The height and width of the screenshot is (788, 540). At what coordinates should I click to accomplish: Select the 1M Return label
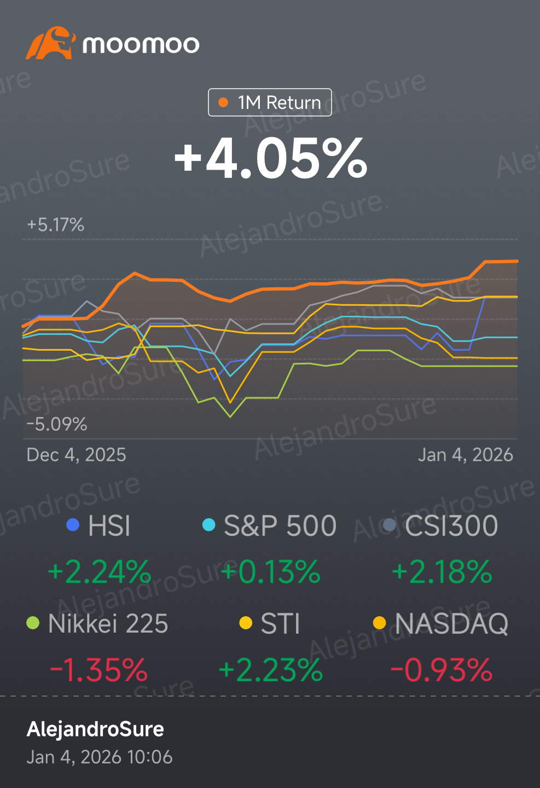[x=279, y=102]
